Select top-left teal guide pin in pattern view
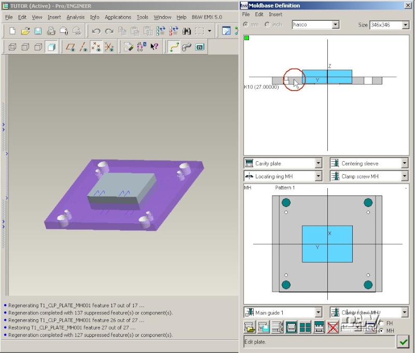The width and height of the screenshot is (415, 353). [x=286, y=203]
